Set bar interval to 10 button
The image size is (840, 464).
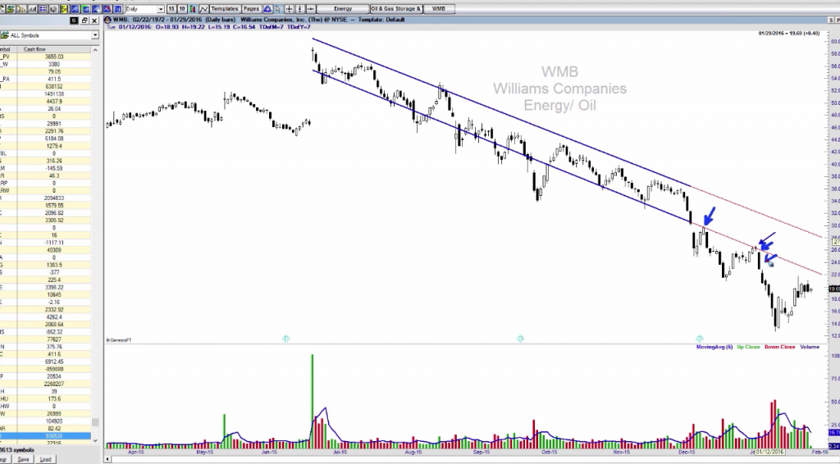point(182,9)
